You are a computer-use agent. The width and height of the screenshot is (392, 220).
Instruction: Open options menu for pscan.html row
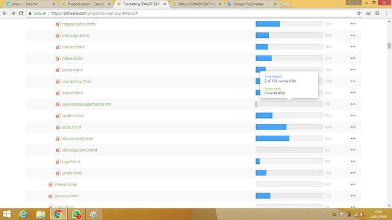(x=353, y=70)
